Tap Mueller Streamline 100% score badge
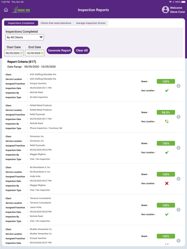The width and height of the screenshot is (187, 249). 166,236
